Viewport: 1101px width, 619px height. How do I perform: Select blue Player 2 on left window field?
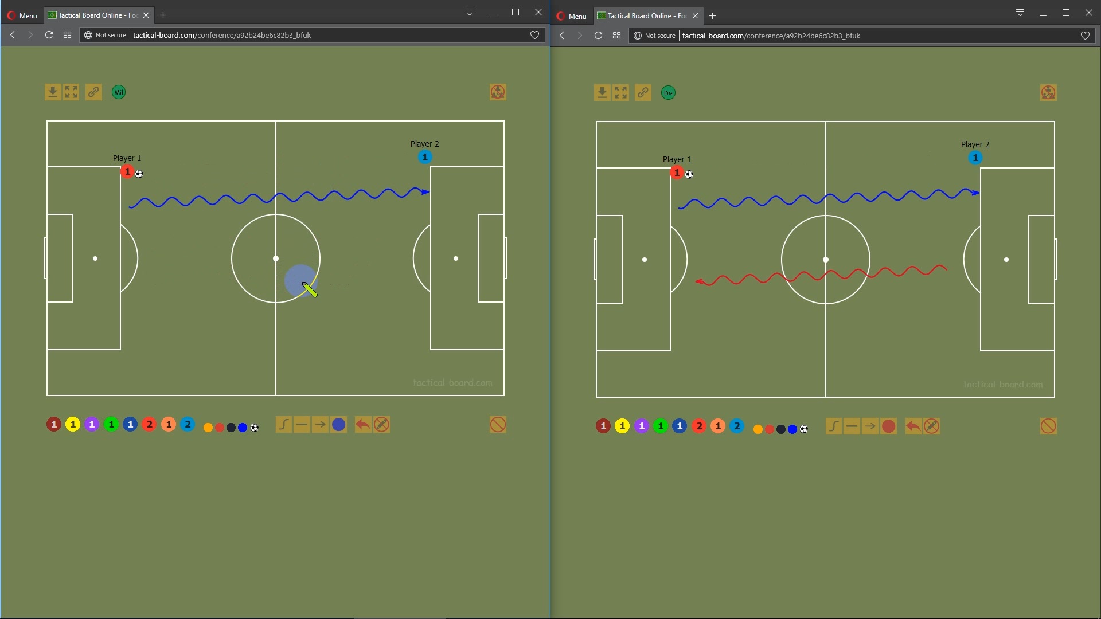pos(425,157)
